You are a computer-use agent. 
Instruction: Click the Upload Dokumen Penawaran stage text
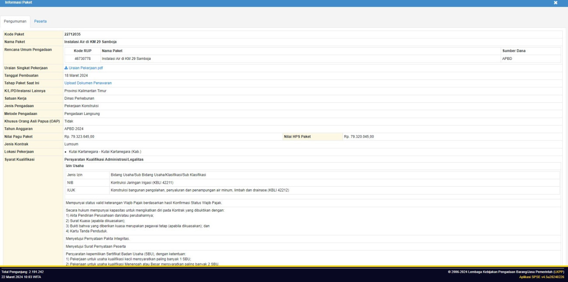[88, 83]
